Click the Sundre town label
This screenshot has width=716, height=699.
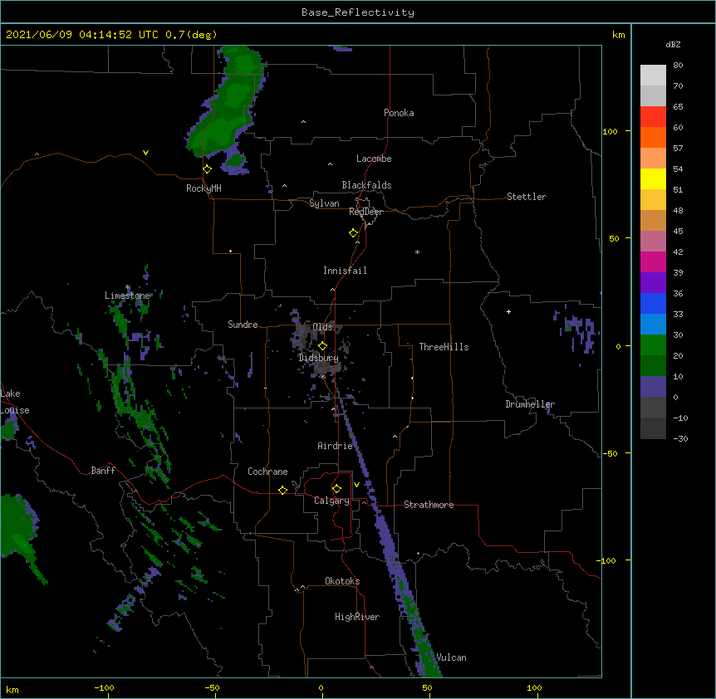tap(243, 325)
